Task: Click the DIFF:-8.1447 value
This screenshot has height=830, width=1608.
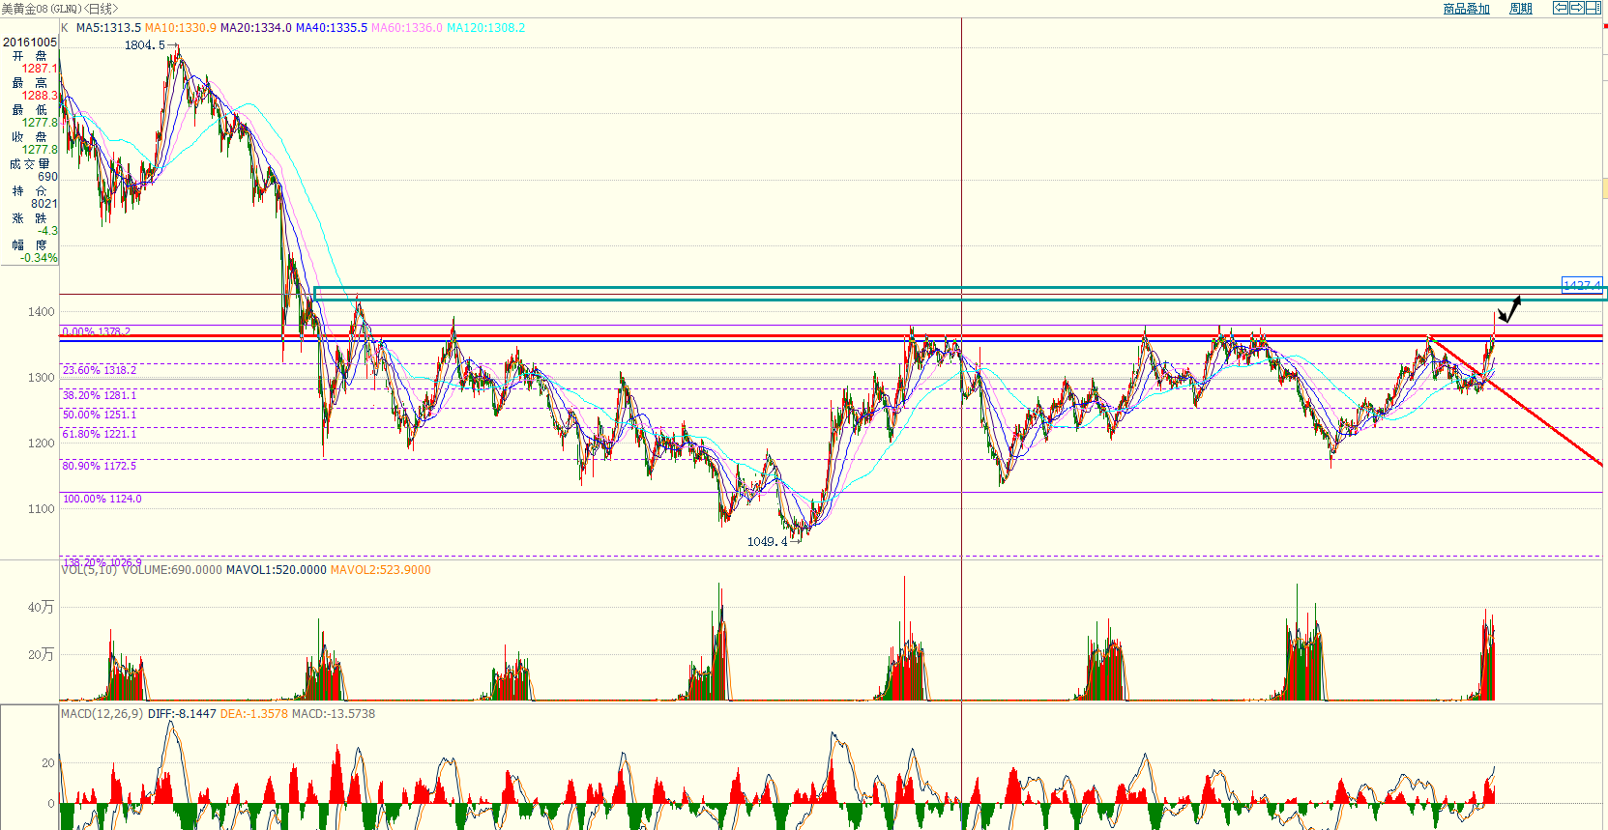Action: (x=182, y=714)
